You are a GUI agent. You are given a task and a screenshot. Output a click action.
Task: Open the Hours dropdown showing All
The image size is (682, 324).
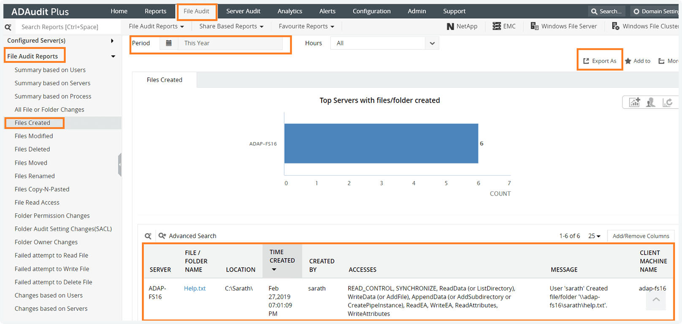coord(384,43)
